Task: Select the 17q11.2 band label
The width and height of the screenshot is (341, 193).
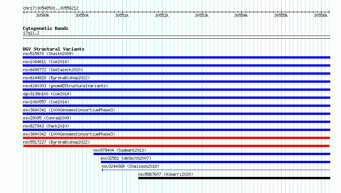Action: pos(31,33)
